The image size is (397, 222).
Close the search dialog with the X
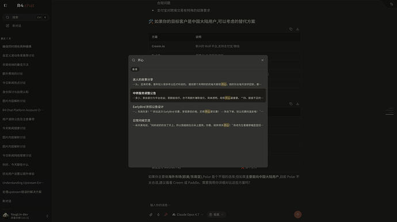pyautogui.click(x=262, y=60)
